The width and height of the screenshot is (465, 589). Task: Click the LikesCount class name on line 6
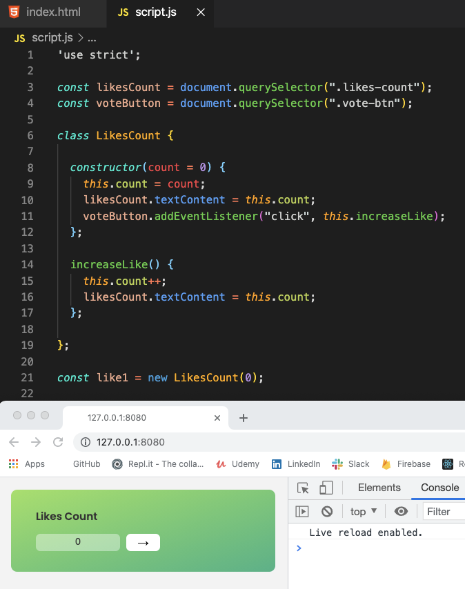128,135
